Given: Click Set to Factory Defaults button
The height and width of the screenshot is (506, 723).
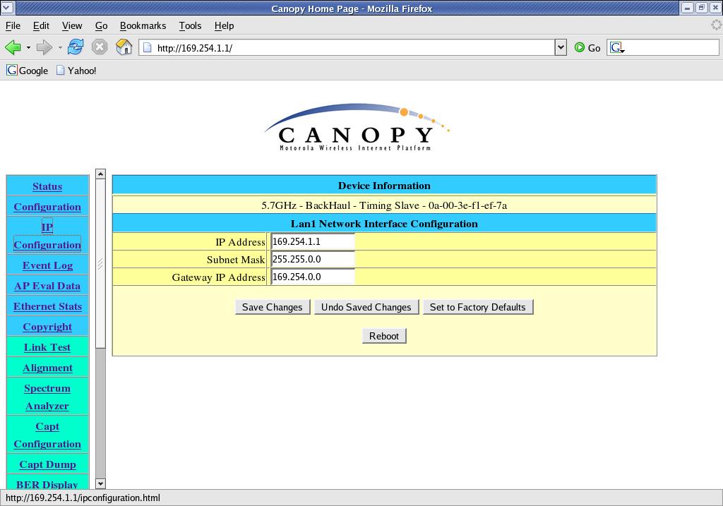Looking at the screenshot, I should tap(477, 307).
